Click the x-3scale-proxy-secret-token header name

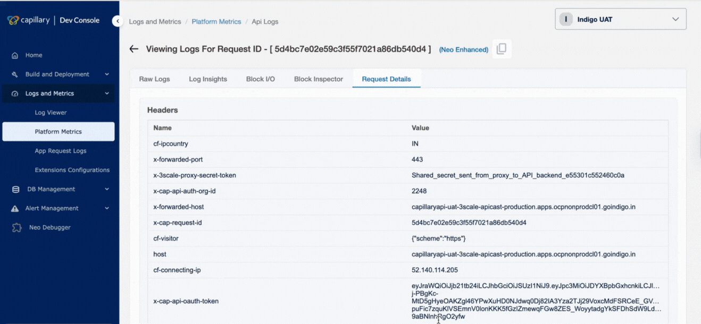click(195, 175)
